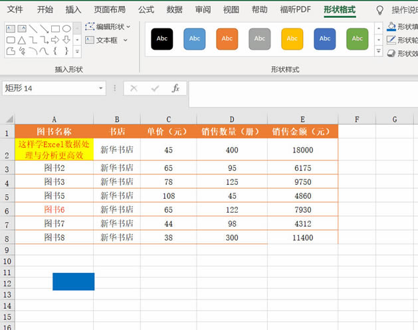Select the oval shape in the shapes gallery
This screenshot has height=330, width=418.
click(x=66, y=29)
